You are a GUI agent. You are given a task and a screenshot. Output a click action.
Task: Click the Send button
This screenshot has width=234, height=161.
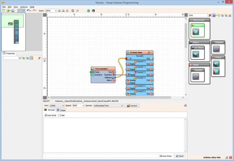pos(180,156)
